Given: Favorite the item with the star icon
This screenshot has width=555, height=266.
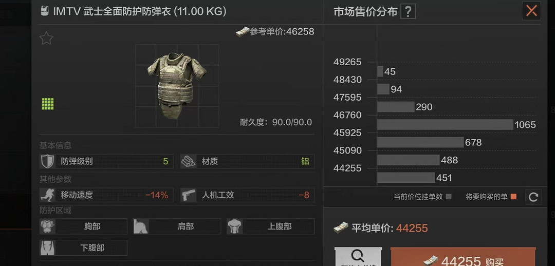Looking at the screenshot, I should [x=46, y=38].
